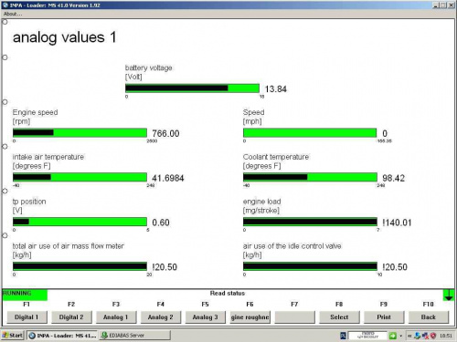Click the F6 key label
Screen dimensions: 457x342
point(250,305)
